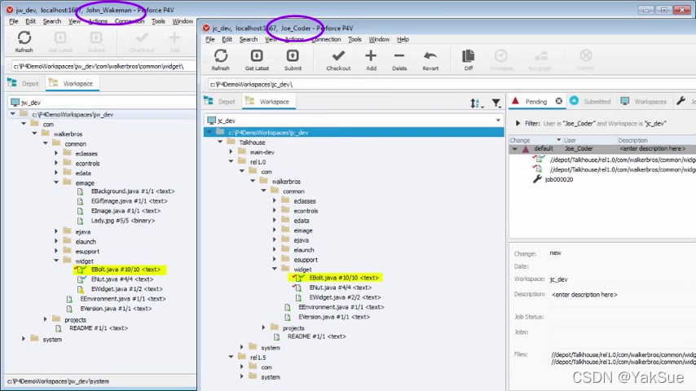696x391 pixels.
Task: Select EWidget.java #2/2 in jc_dev tree
Action: [345, 297]
